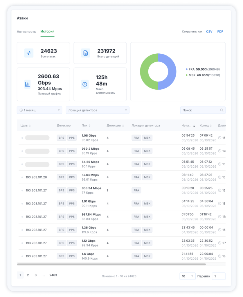This screenshot has width=243, height=297.
Task: Sort by Детекции column arrows
Action: tap(123, 126)
